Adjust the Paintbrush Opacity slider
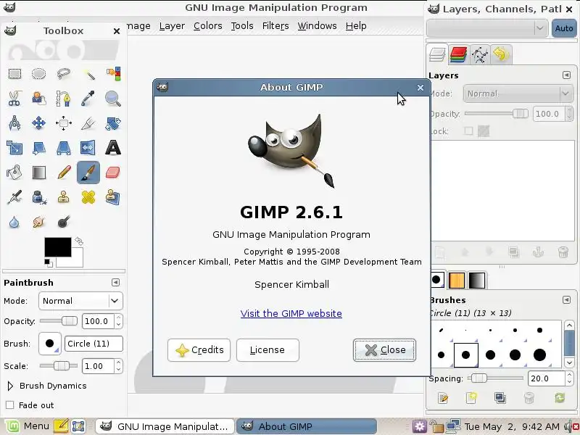Viewport: 580px width, 435px height. (59, 321)
